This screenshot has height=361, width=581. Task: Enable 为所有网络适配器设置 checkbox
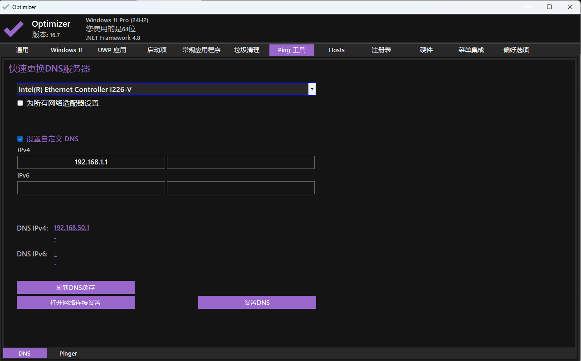coord(20,103)
